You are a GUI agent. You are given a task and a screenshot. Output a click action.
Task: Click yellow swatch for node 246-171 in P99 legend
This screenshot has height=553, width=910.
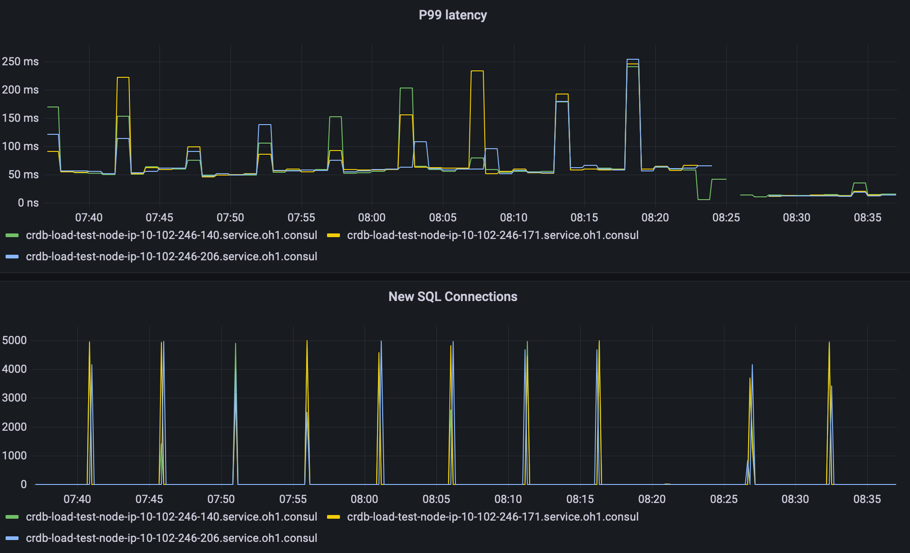[x=333, y=236]
